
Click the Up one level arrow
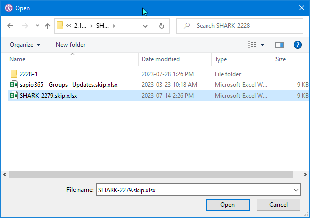click(48, 26)
